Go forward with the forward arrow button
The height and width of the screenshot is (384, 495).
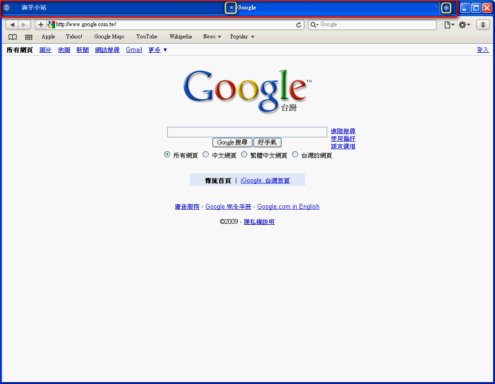[x=24, y=25]
